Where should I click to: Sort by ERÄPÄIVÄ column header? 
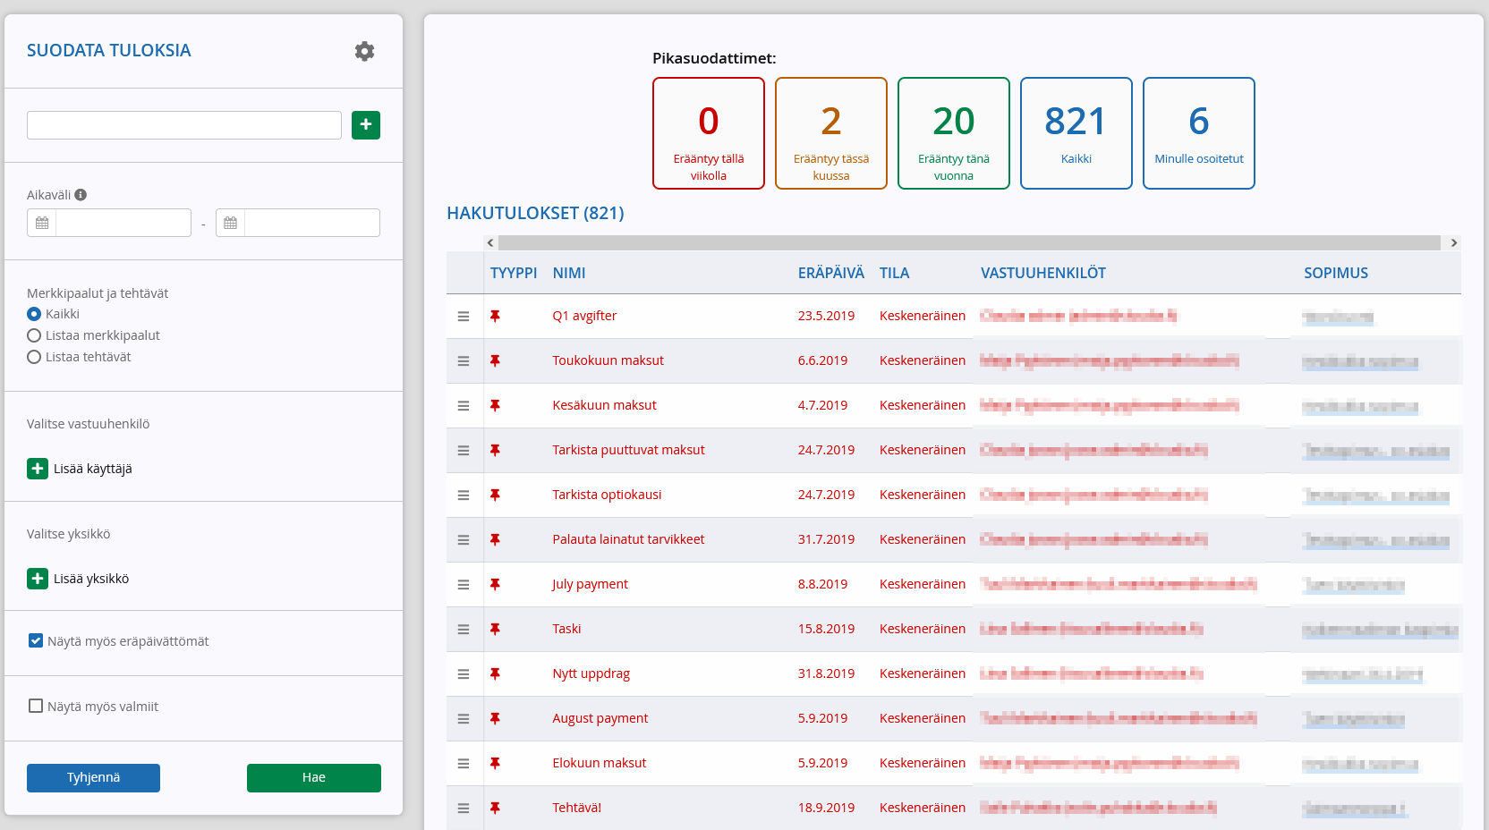click(831, 273)
